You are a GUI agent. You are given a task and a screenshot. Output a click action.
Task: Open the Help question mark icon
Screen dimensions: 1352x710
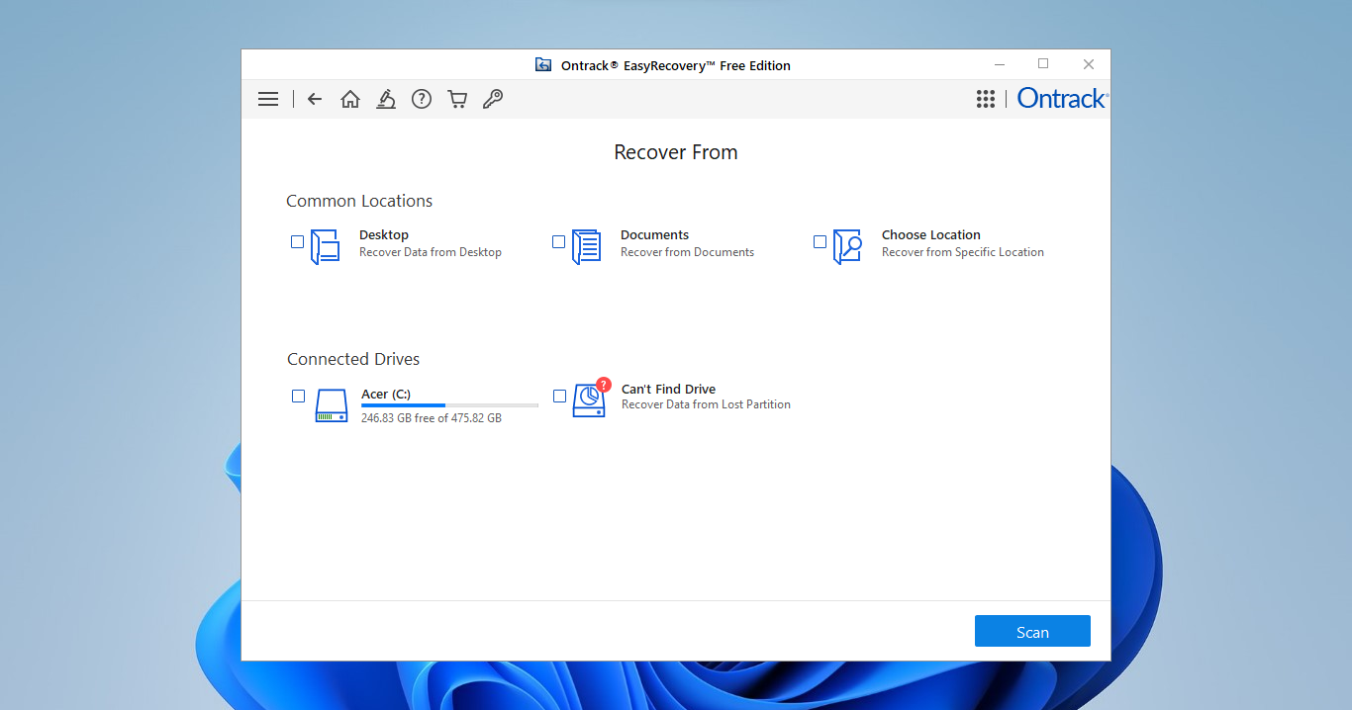(422, 99)
